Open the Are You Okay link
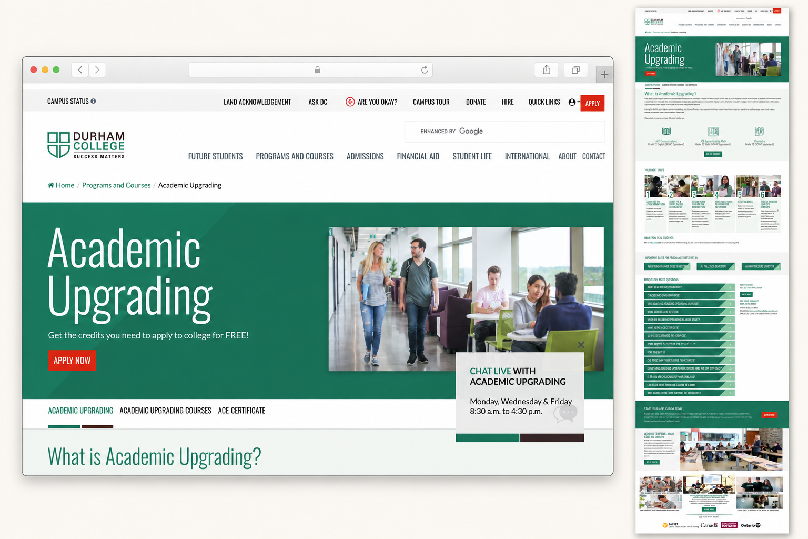Viewport: 808px width, 539px height. pos(371,102)
